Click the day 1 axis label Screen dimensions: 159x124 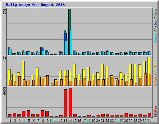pyautogui.click(x=10, y=121)
